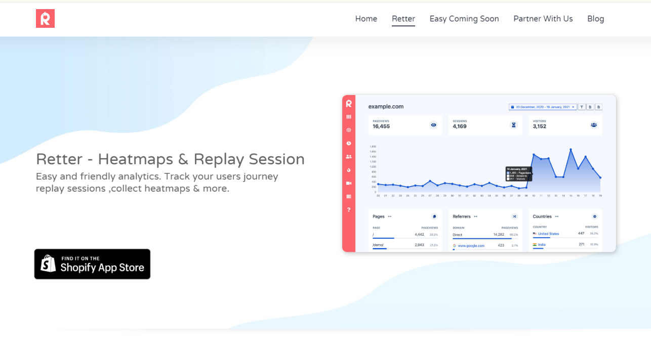The height and width of the screenshot is (356, 651).
Task: Open the dashboard preview screenshot
Action: pyautogui.click(x=479, y=173)
